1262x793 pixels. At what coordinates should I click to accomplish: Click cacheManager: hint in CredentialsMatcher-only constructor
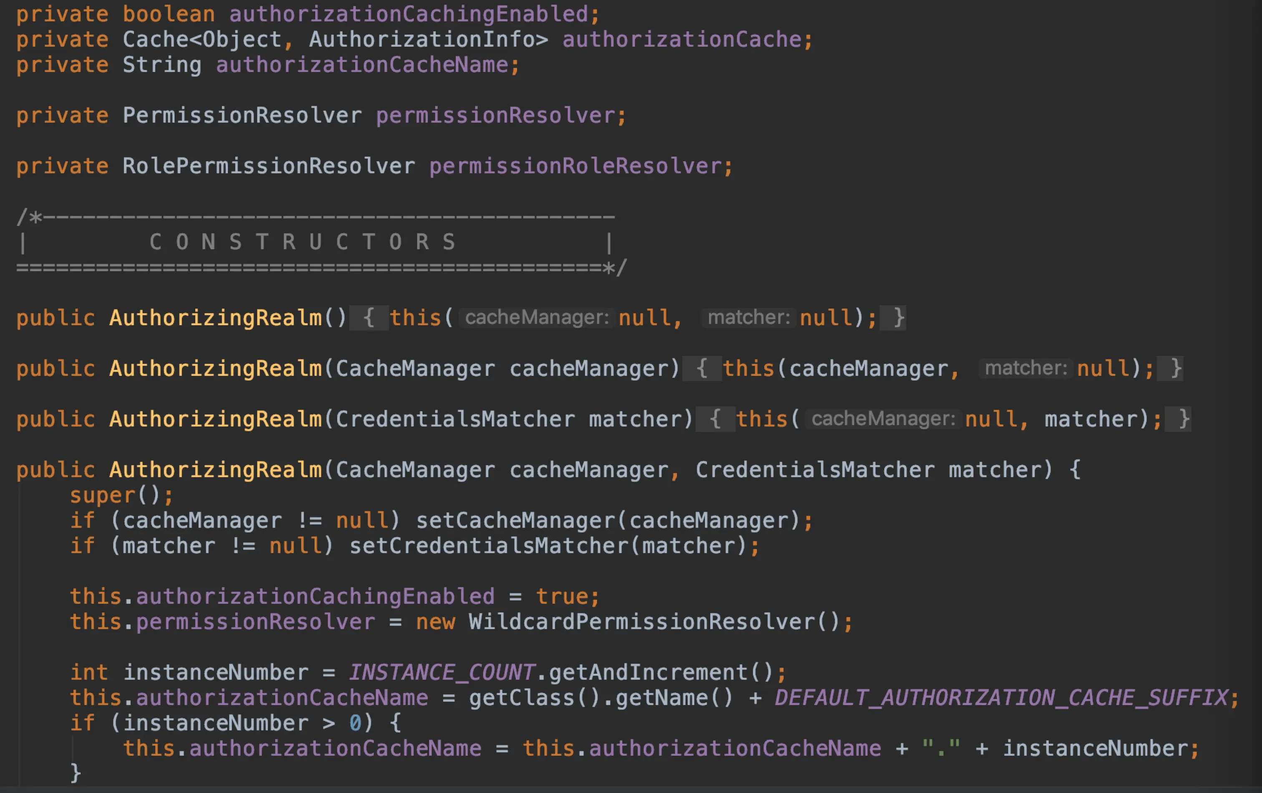pos(883,419)
